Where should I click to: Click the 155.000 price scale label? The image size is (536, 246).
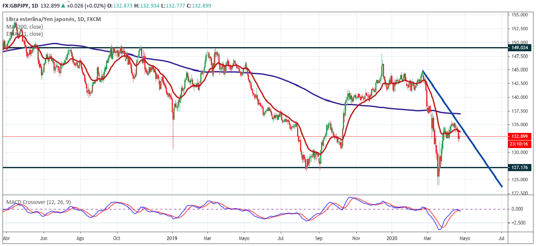click(x=519, y=15)
